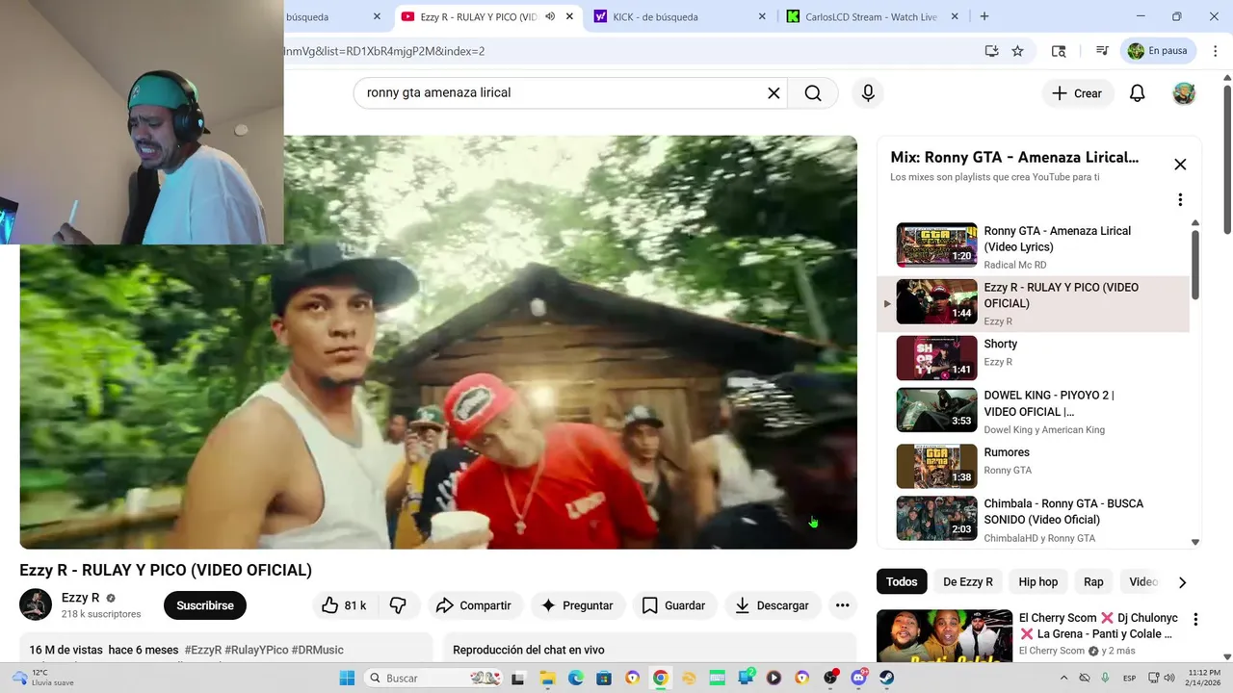The width and height of the screenshot is (1233, 693).
Task: Play Shorty by Ezzy R in playlist
Action: 1033,358
